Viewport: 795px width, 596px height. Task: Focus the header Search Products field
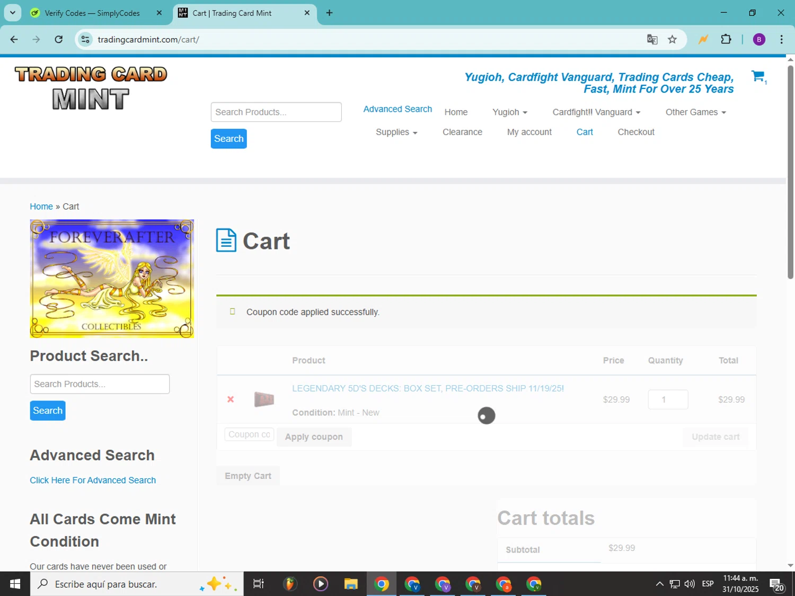point(276,112)
